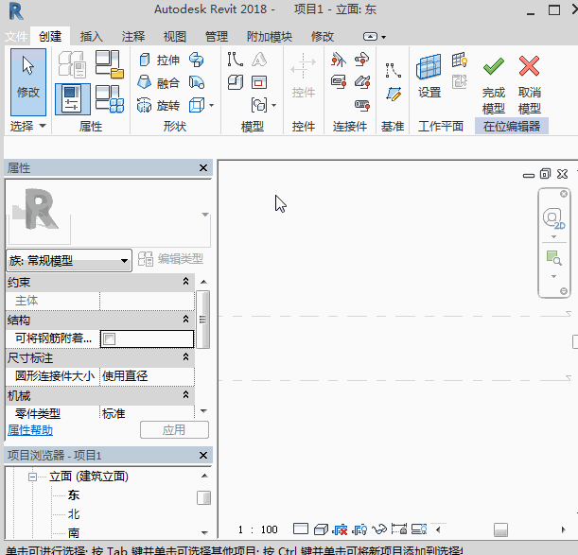Open the 视图 ribbon tab
The width and height of the screenshot is (578, 555).
pyautogui.click(x=174, y=36)
